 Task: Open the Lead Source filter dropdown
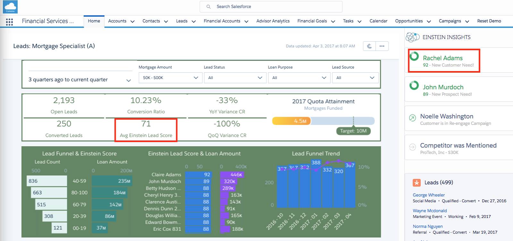tap(355, 78)
